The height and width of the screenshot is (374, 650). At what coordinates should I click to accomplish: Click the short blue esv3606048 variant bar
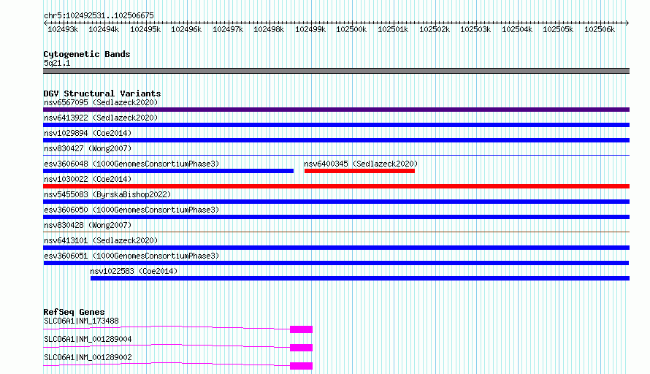[x=168, y=171]
